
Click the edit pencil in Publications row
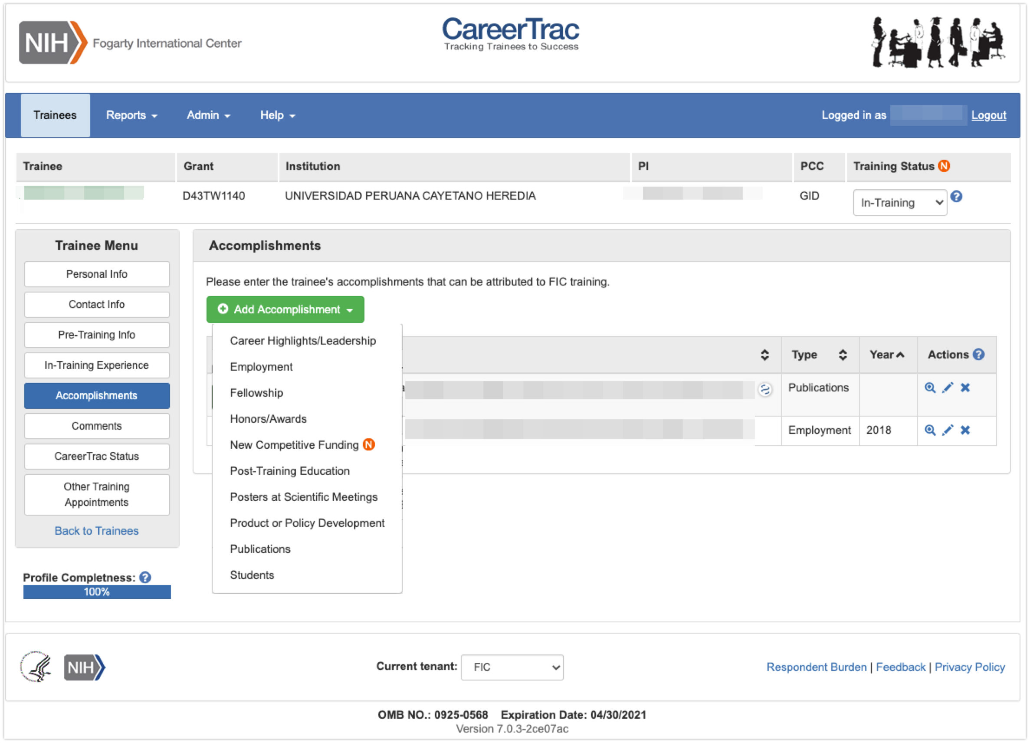947,388
